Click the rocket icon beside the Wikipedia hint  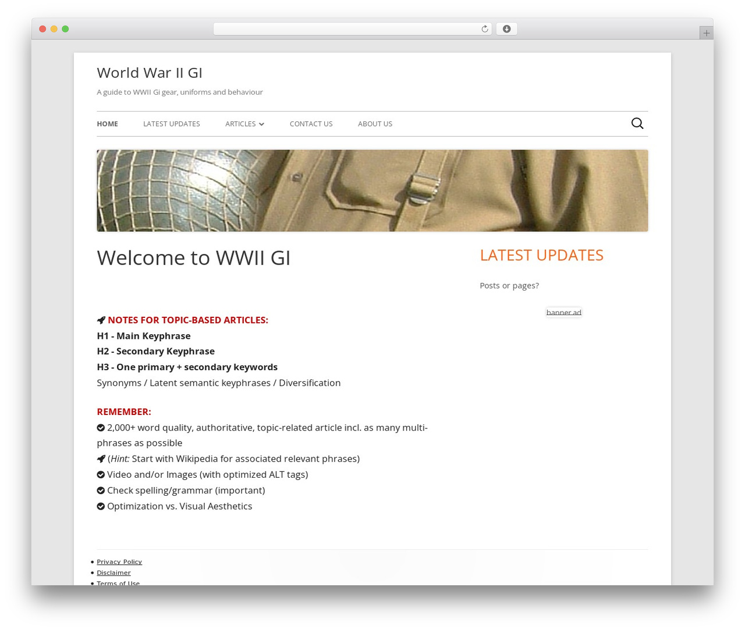pos(101,459)
